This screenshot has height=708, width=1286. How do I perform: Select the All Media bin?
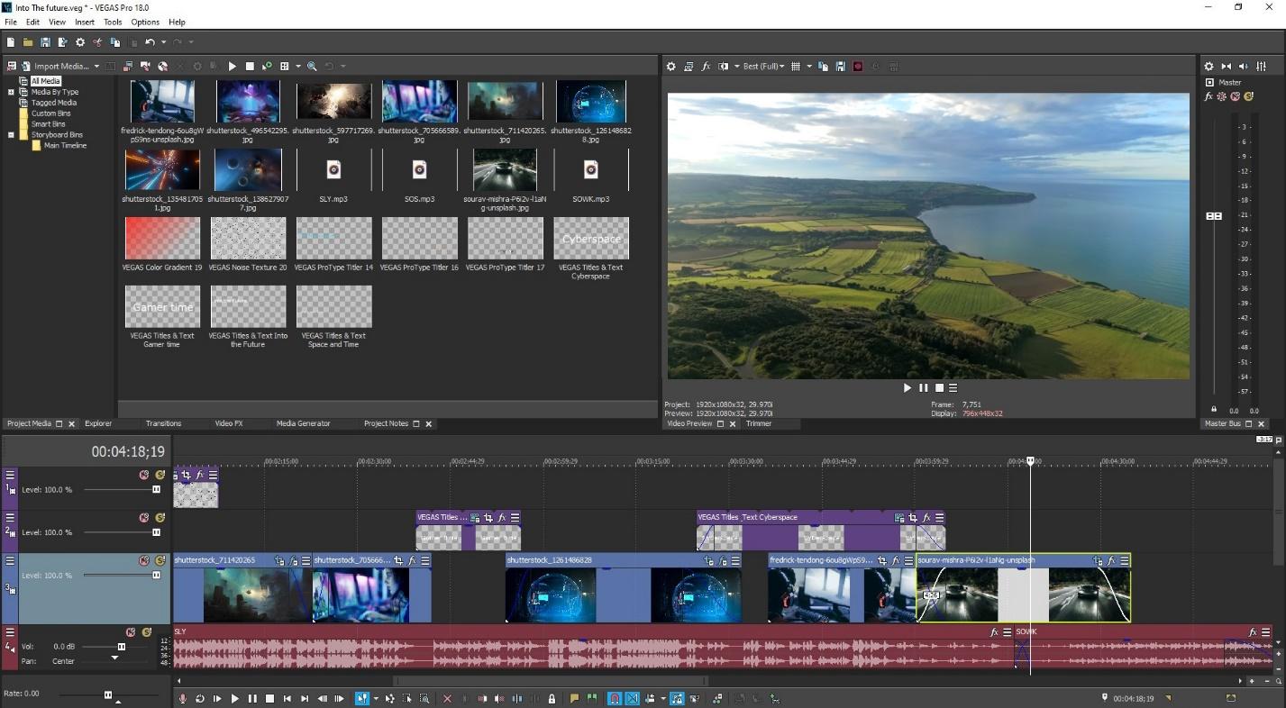coord(46,81)
